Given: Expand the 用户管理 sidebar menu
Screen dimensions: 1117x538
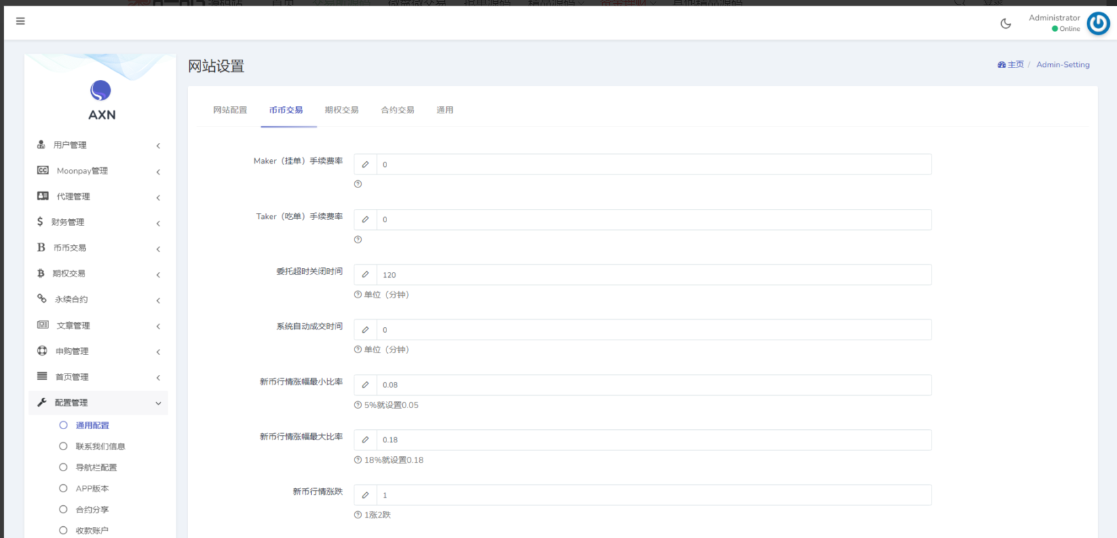Looking at the screenshot, I should [x=98, y=145].
